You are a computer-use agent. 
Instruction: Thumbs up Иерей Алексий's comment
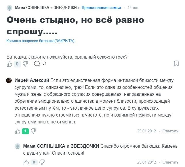click(x=18, y=131)
